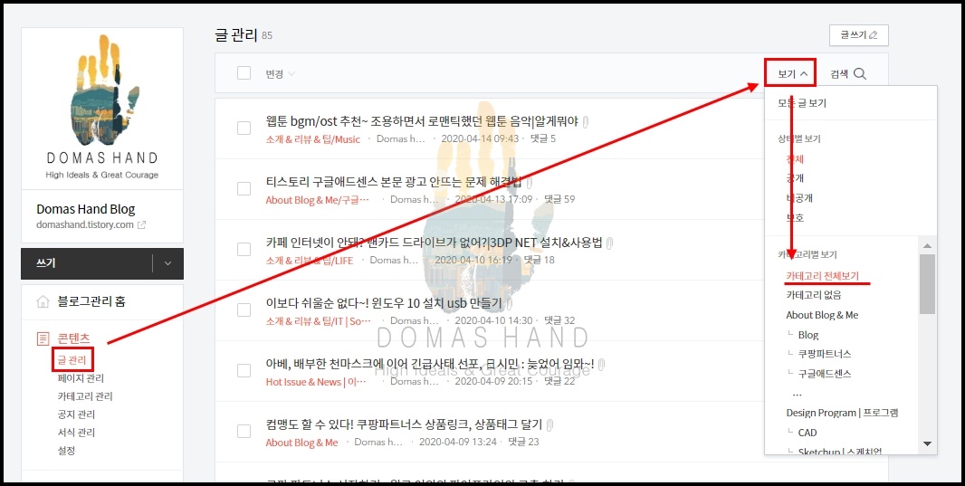This screenshot has height=486, width=965.
Task: Click the Domas Hand blog logo image
Action: [x=102, y=108]
